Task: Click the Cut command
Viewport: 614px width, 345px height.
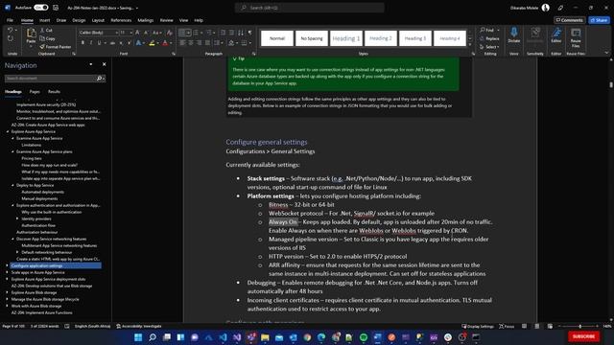Action: pos(46,30)
